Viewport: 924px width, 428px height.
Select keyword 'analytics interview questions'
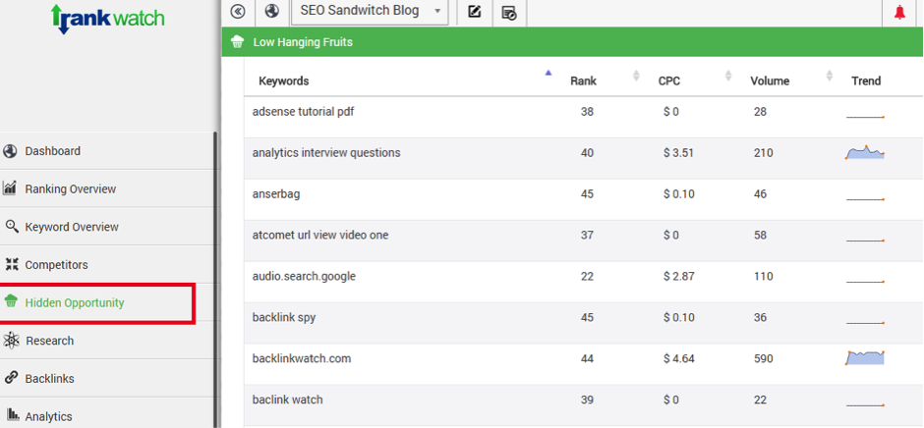click(x=326, y=152)
